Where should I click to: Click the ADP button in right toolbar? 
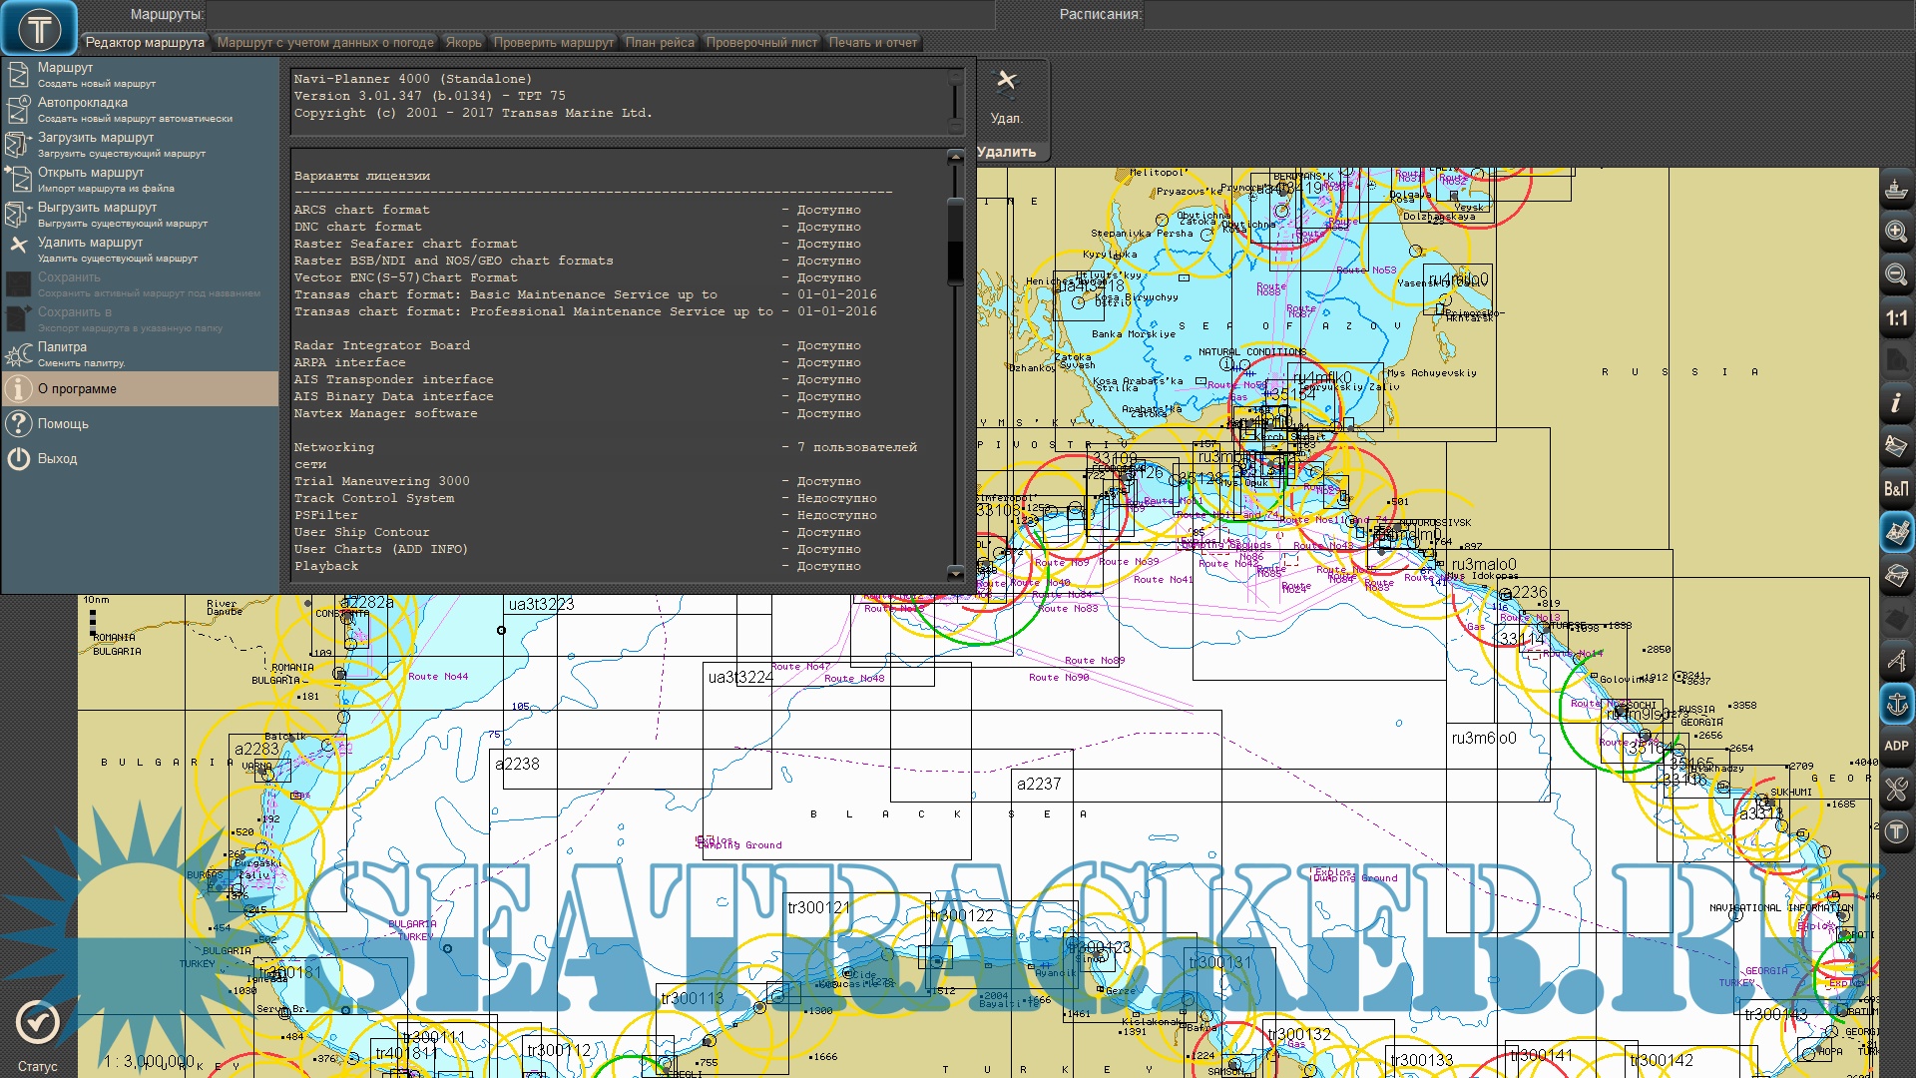click(1896, 746)
